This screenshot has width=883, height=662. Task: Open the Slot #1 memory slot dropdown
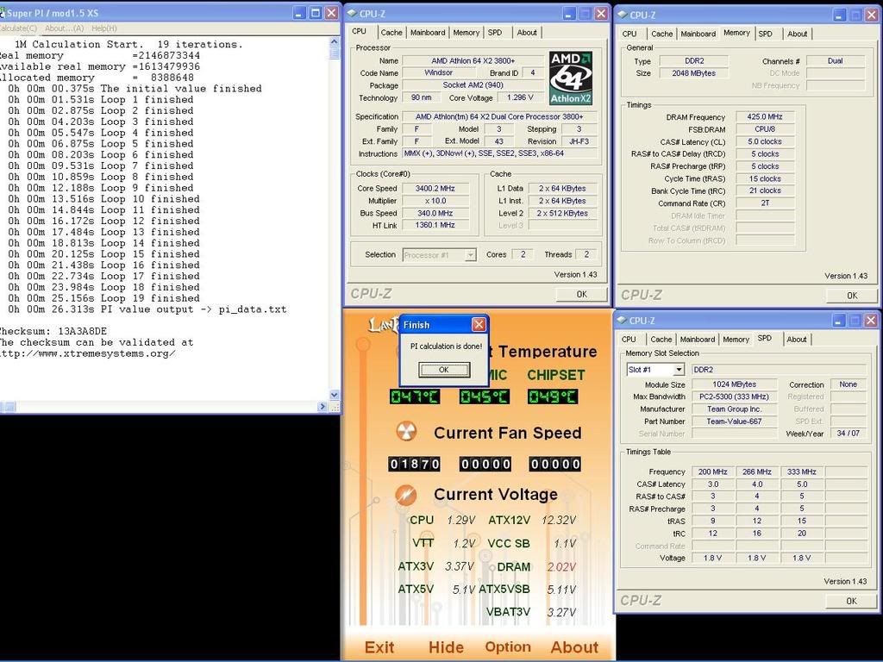point(679,370)
